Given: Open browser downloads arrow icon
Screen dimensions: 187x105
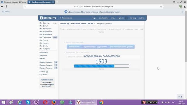Looking at the screenshot, I should coord(185,7).
